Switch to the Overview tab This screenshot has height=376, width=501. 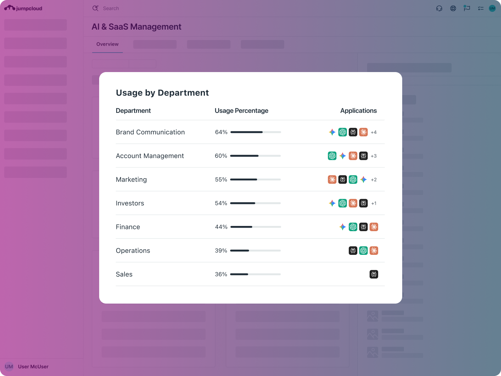click(x=108, y=44)
